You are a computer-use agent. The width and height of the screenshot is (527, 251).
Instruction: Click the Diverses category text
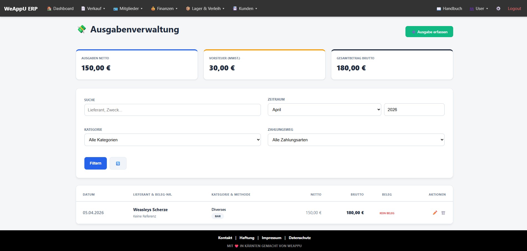219,209
